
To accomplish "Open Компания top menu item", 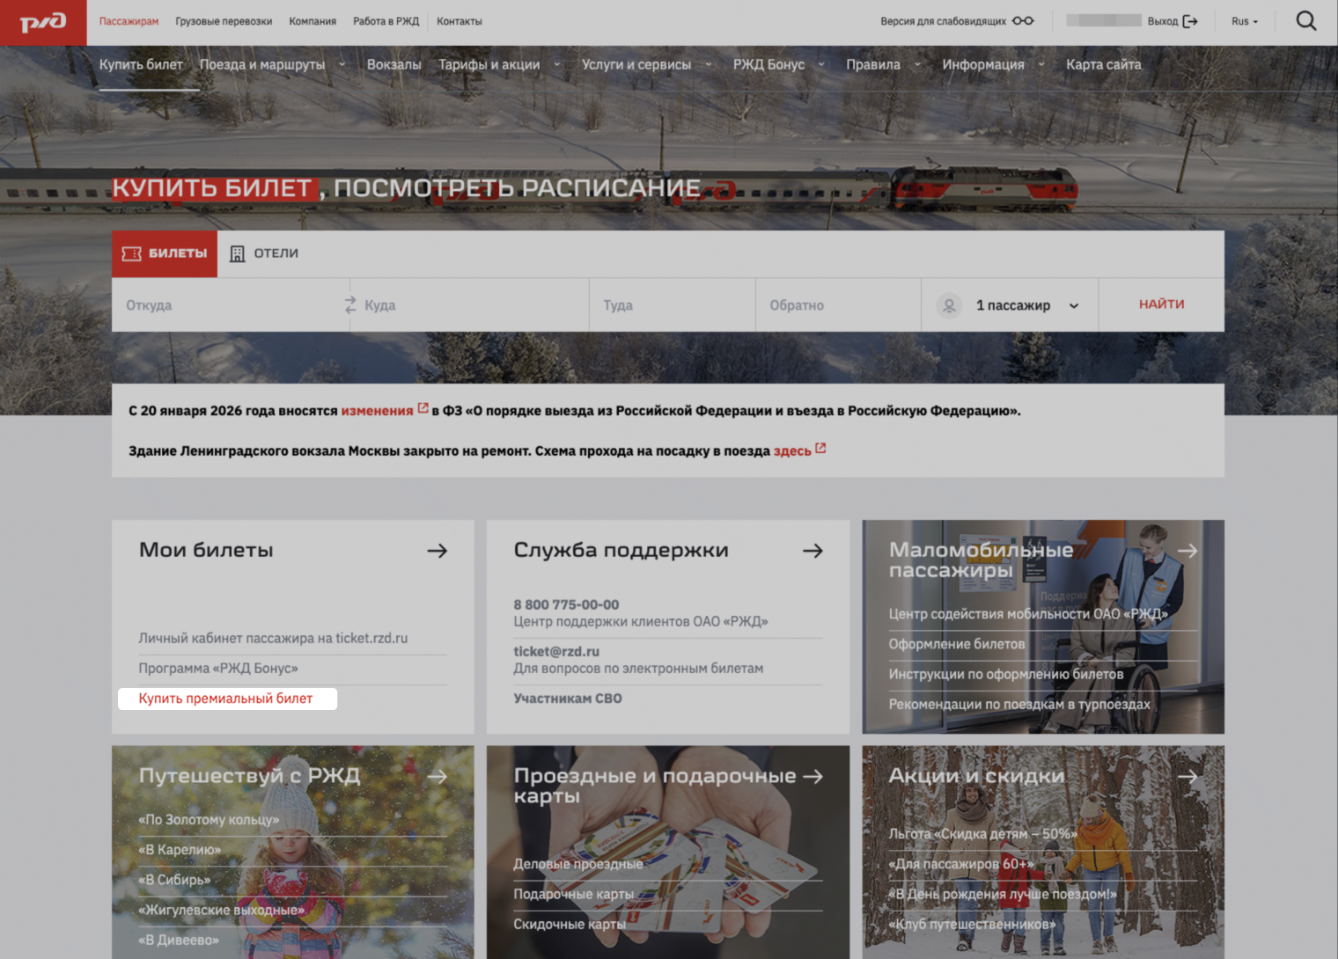I will [x=312, y=21].
